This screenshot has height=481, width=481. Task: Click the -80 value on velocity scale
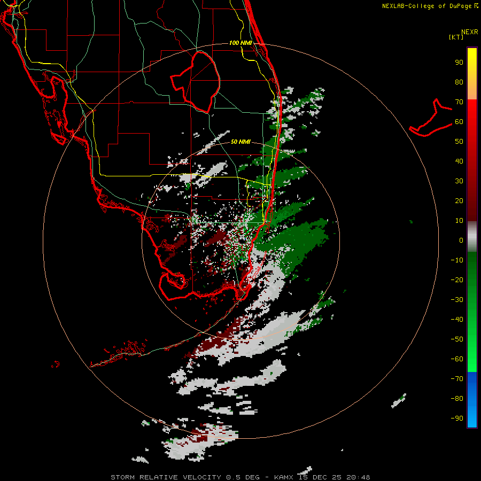pos(457,399)
